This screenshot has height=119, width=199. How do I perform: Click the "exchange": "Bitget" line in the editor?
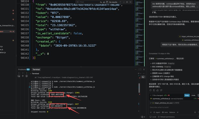(53, 37)
